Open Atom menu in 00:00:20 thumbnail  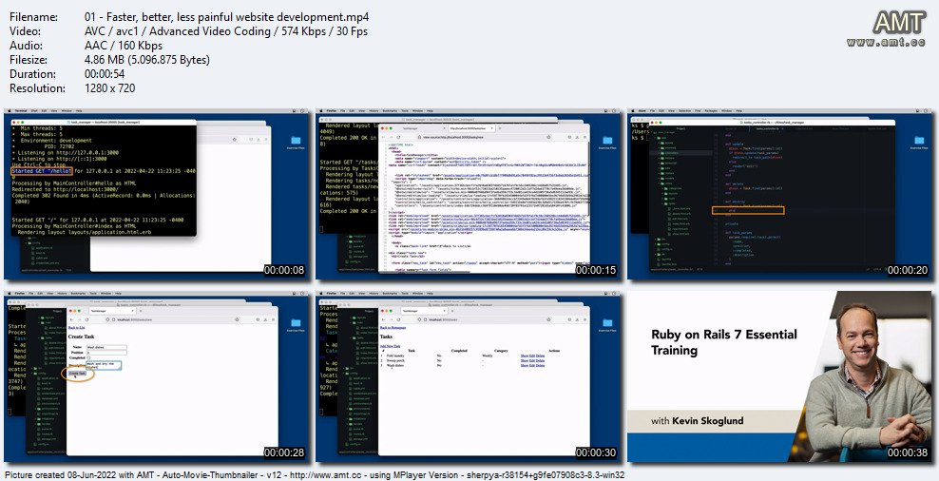tap(642, 111)
